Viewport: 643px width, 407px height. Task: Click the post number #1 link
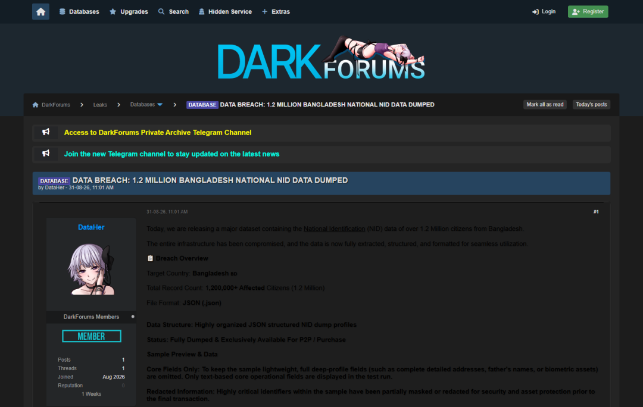pyautogui.click(x=596, y=212)
